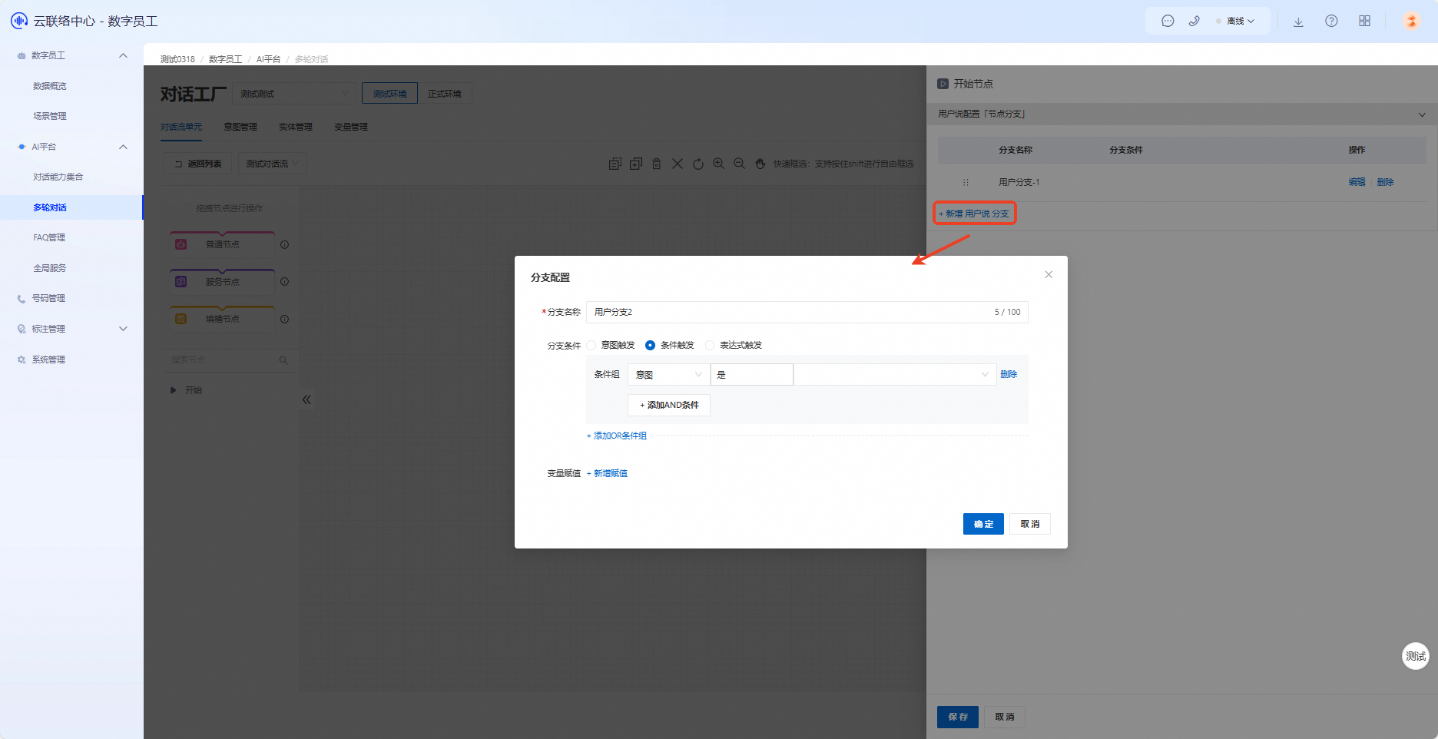Click the duplicate node plus icon
The height and width of the screenshot is (739, 1438).
[635, 164]
